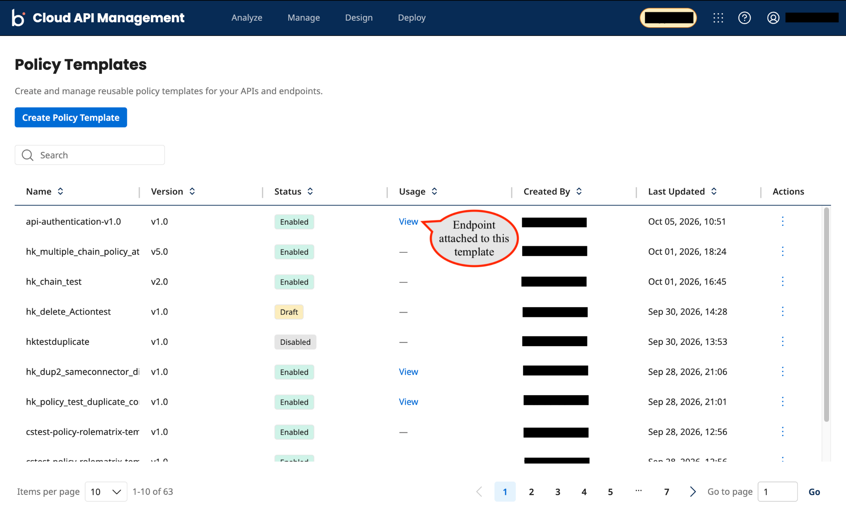
Task: Click the magnifier icon in Search
Action: (x=28, y=155)
